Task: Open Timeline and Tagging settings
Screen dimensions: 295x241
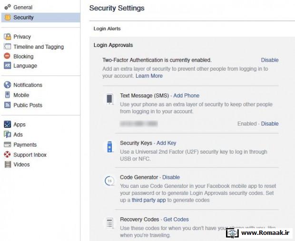Action: 39,46
